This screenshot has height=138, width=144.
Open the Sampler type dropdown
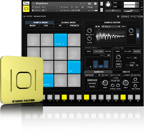coord(92,75)
